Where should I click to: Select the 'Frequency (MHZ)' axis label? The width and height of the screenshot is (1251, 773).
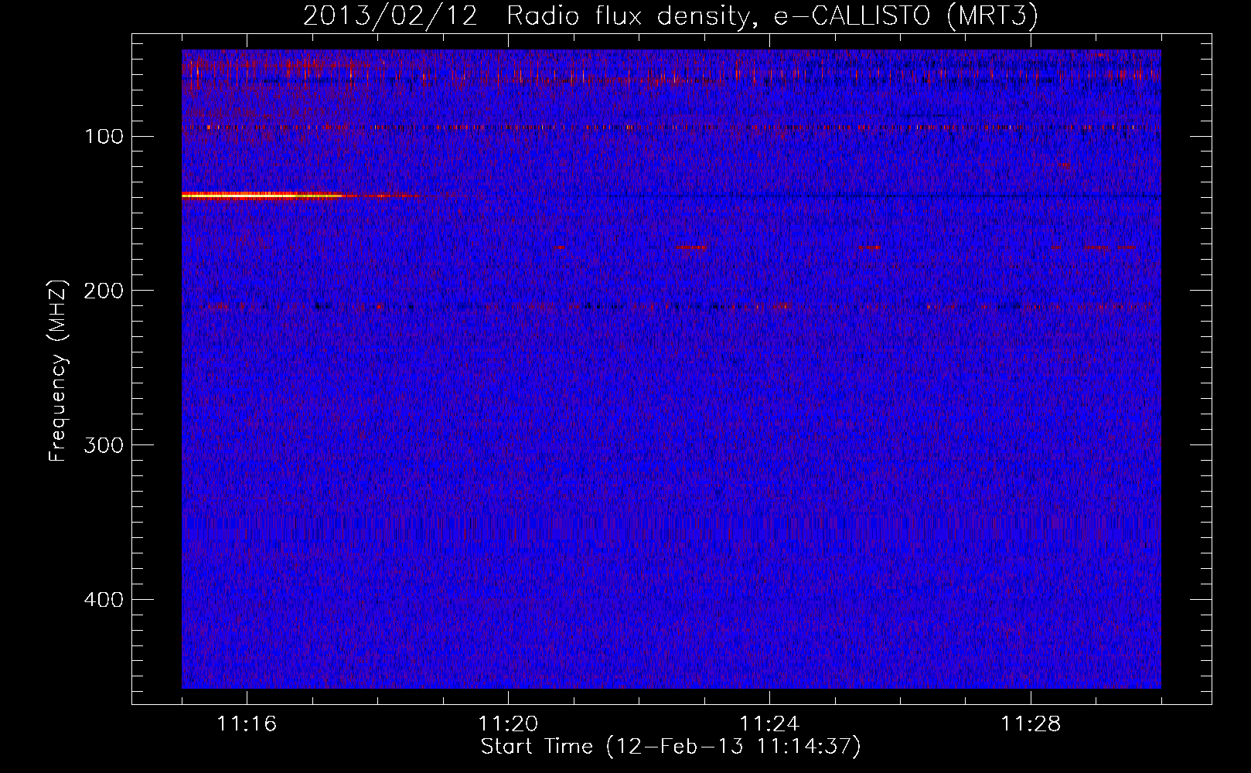click(58, 371)
